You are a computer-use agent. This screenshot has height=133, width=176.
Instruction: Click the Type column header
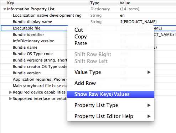[x=104, y=3]
